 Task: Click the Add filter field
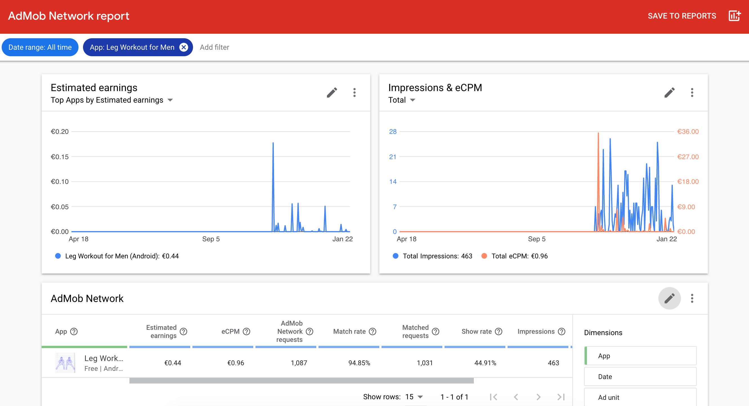215,47
